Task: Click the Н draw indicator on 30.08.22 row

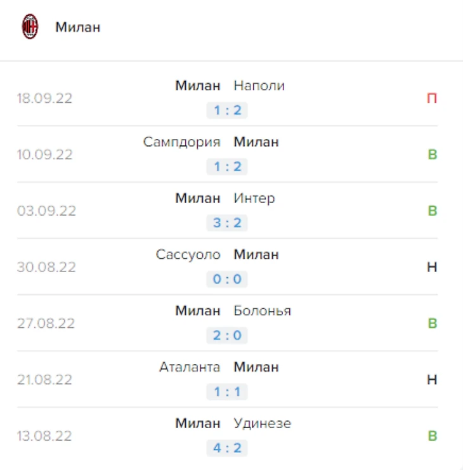Action: 432,267
